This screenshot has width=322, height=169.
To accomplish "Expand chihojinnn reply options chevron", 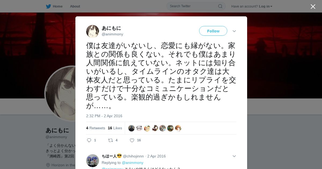I will tap(234, 156).
